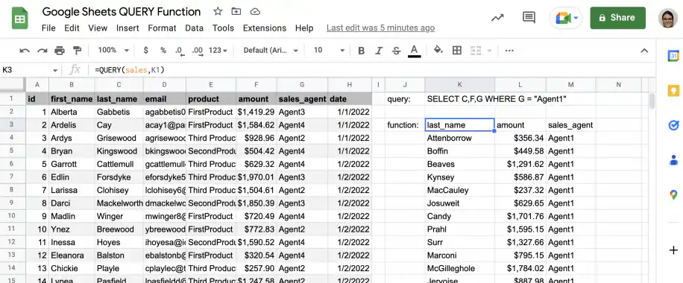
Task: Open the zoom level dropdown
Action: click(x=113, y=51)
